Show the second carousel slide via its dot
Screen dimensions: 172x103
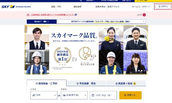click(139, 71)
